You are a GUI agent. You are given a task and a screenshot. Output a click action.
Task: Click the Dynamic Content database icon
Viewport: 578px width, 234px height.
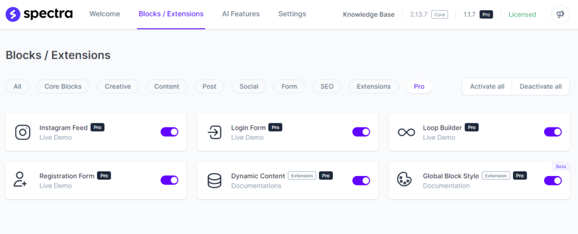tap(214, 180)
